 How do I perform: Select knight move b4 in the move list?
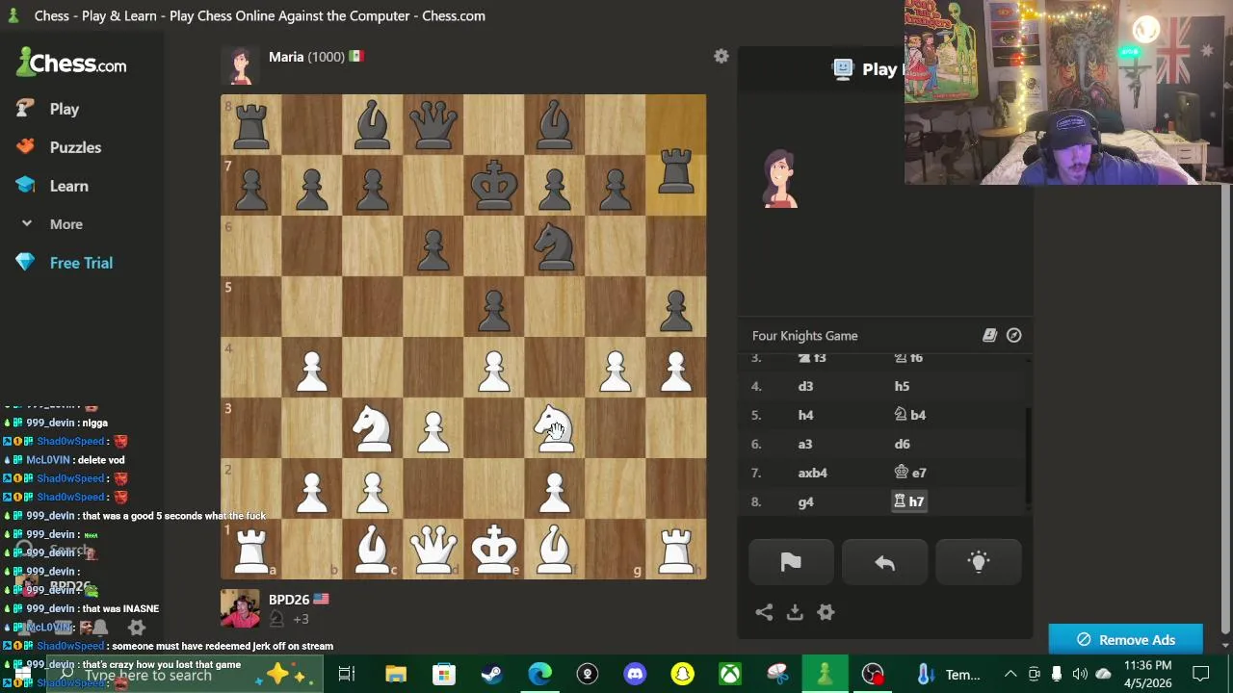tap(910, 415)
